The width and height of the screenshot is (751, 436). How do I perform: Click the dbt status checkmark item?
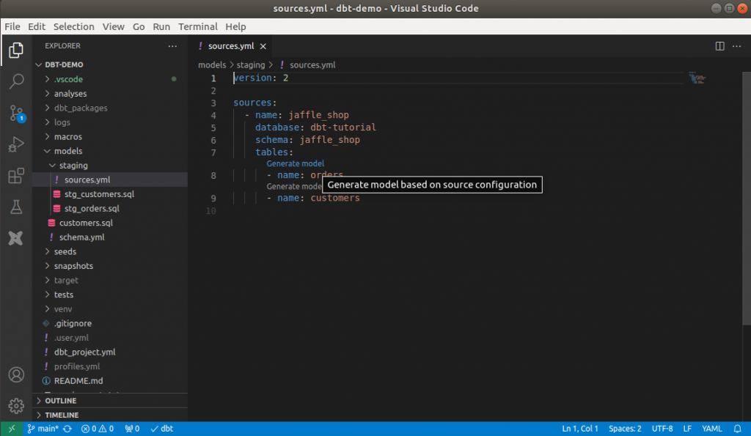(x=162, y=429)
